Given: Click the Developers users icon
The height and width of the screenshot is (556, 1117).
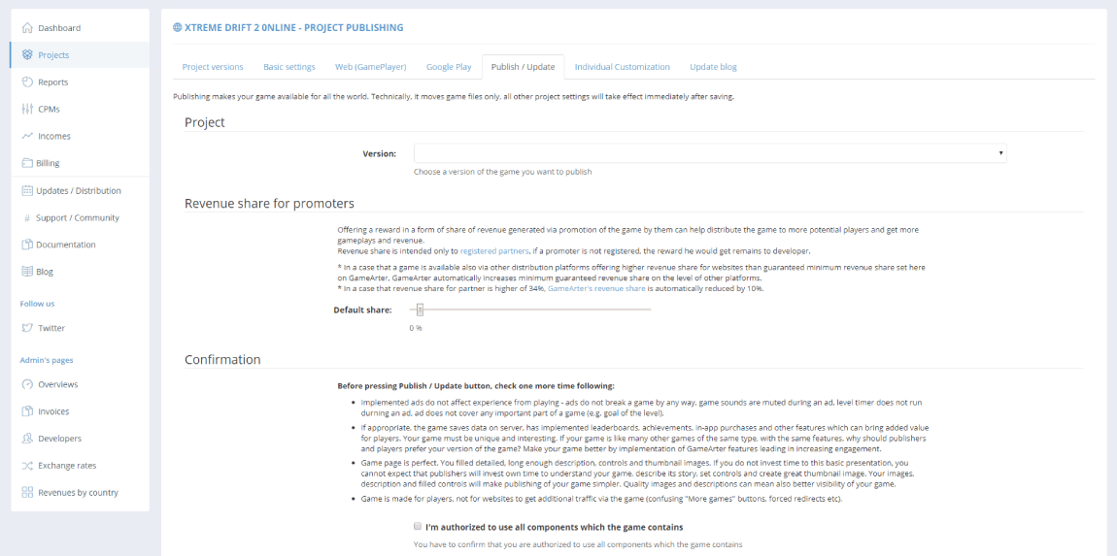Looking at the screenshot, I should pyautogui.click(x=28, y=439).
